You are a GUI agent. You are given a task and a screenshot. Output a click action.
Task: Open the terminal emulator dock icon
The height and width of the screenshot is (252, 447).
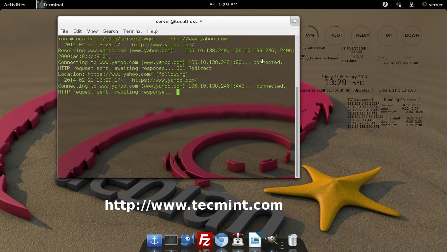[171, 240]
